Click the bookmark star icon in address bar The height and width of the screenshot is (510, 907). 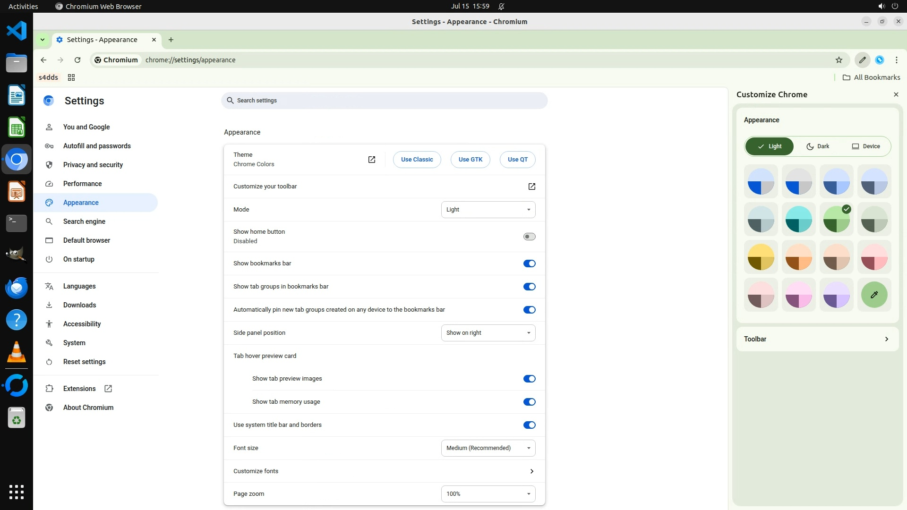click(839, 60)
